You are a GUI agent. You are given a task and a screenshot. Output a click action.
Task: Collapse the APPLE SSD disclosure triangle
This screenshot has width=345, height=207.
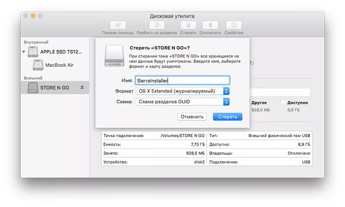tap(24, 52)
